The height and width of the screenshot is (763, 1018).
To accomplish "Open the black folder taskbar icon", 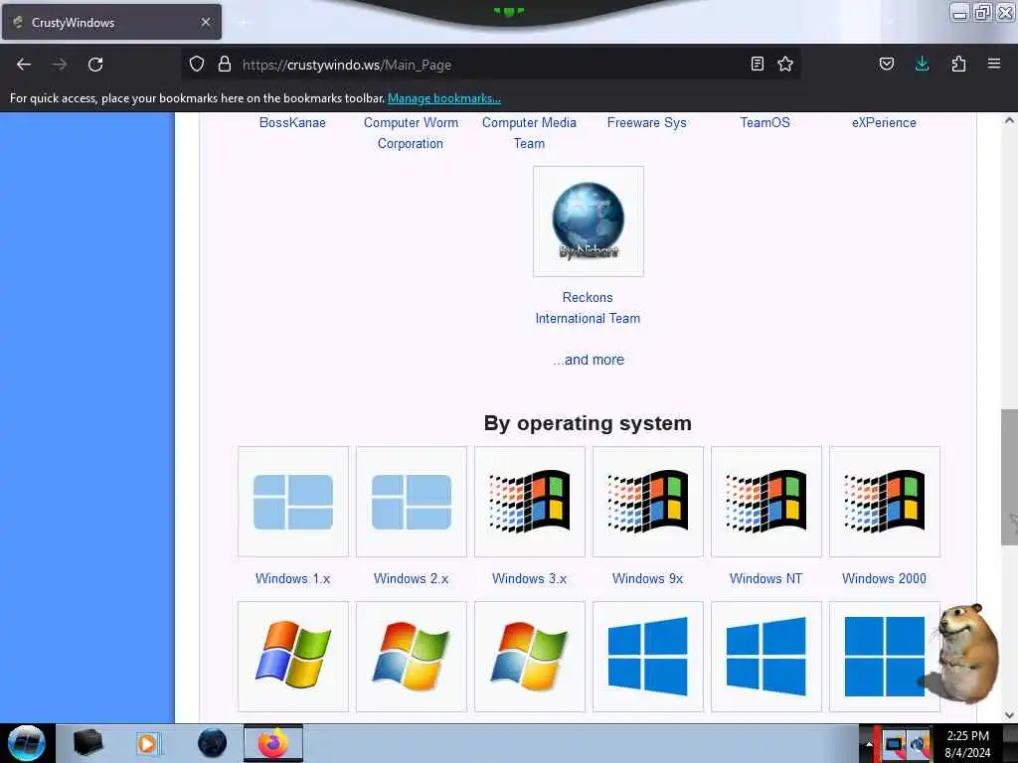I will pyautogui.click(x=87, y=743).
